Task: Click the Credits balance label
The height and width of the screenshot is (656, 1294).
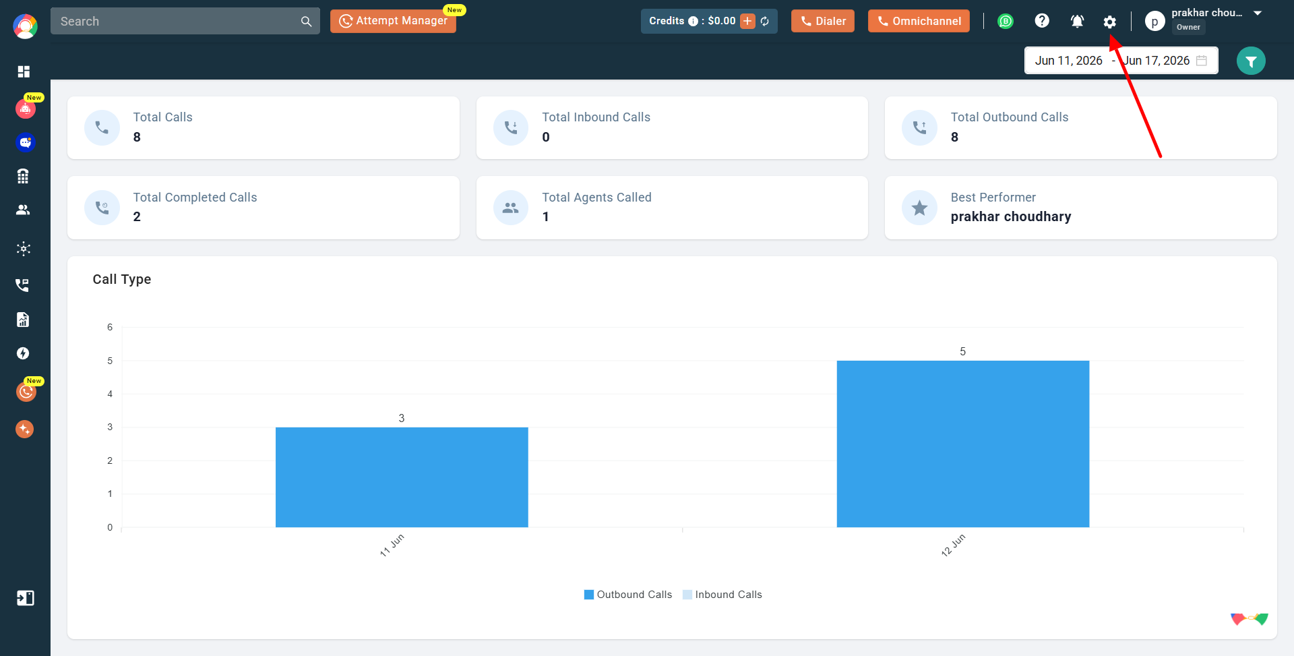Action: [692, 21]
